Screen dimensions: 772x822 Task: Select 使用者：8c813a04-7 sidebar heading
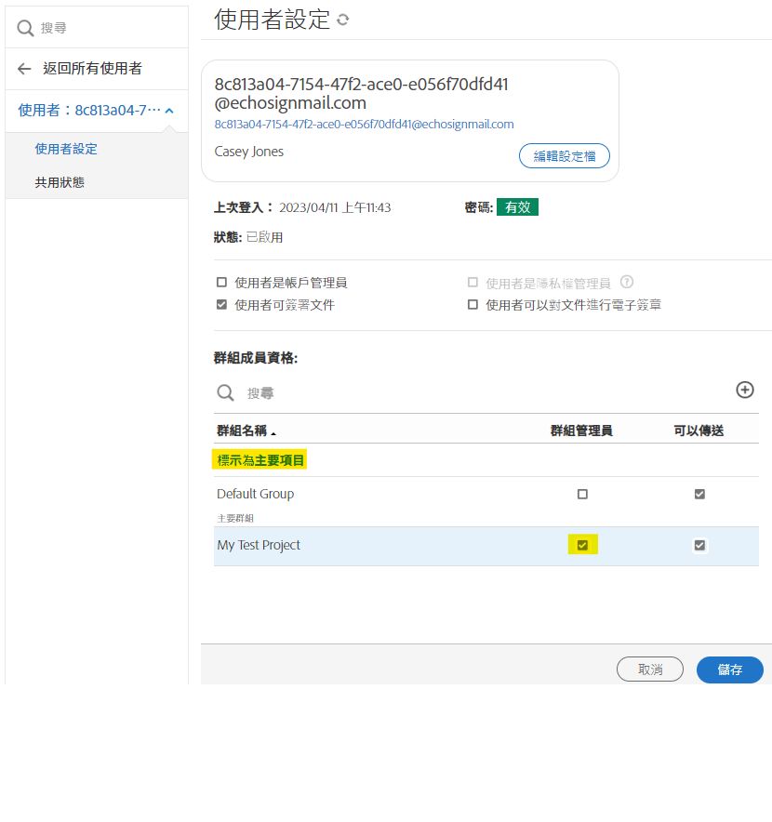pyautogui.click(x=89, y=111)
